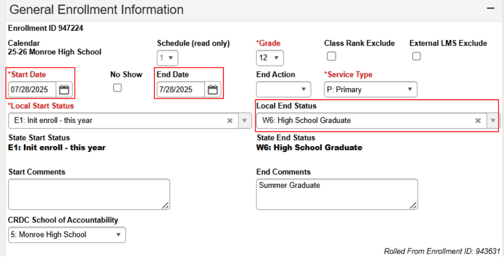Click into the Start Comments text box
The image size is (504, 257).
pyautogui.click(x=89, y=194)
